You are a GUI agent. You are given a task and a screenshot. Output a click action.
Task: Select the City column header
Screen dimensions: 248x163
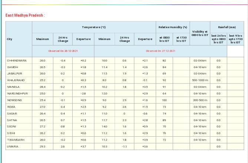pos(10,39)
